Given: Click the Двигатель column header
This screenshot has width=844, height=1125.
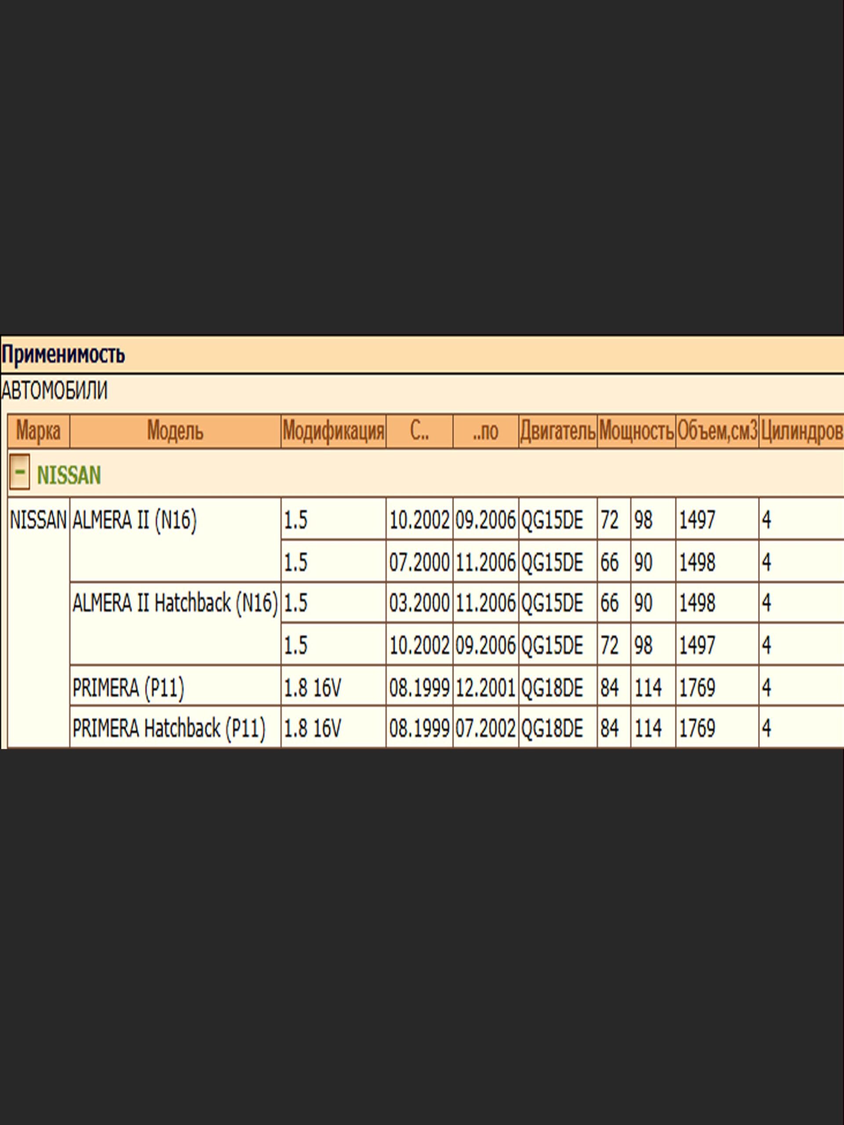Looking at the screenshot, I should pyautogui.click(x=557, y=431).
